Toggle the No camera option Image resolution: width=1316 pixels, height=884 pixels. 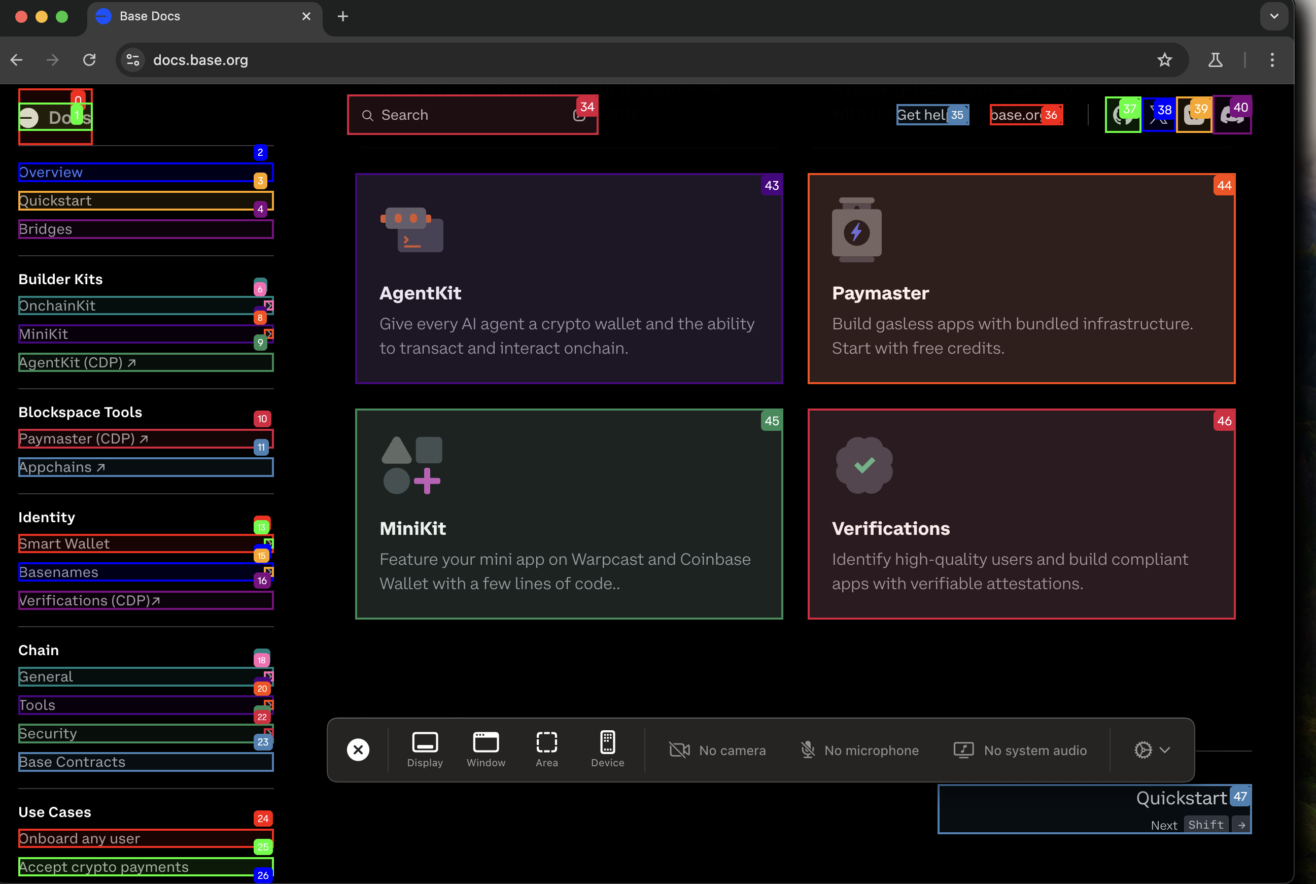click(717, 750)
